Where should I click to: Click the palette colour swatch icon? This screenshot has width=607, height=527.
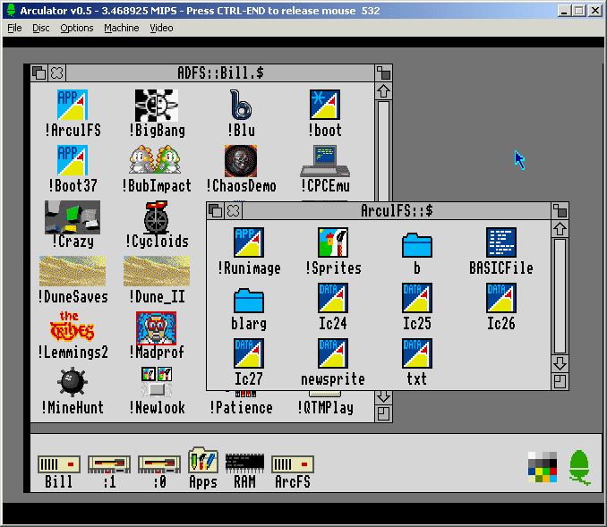point(543,466)
